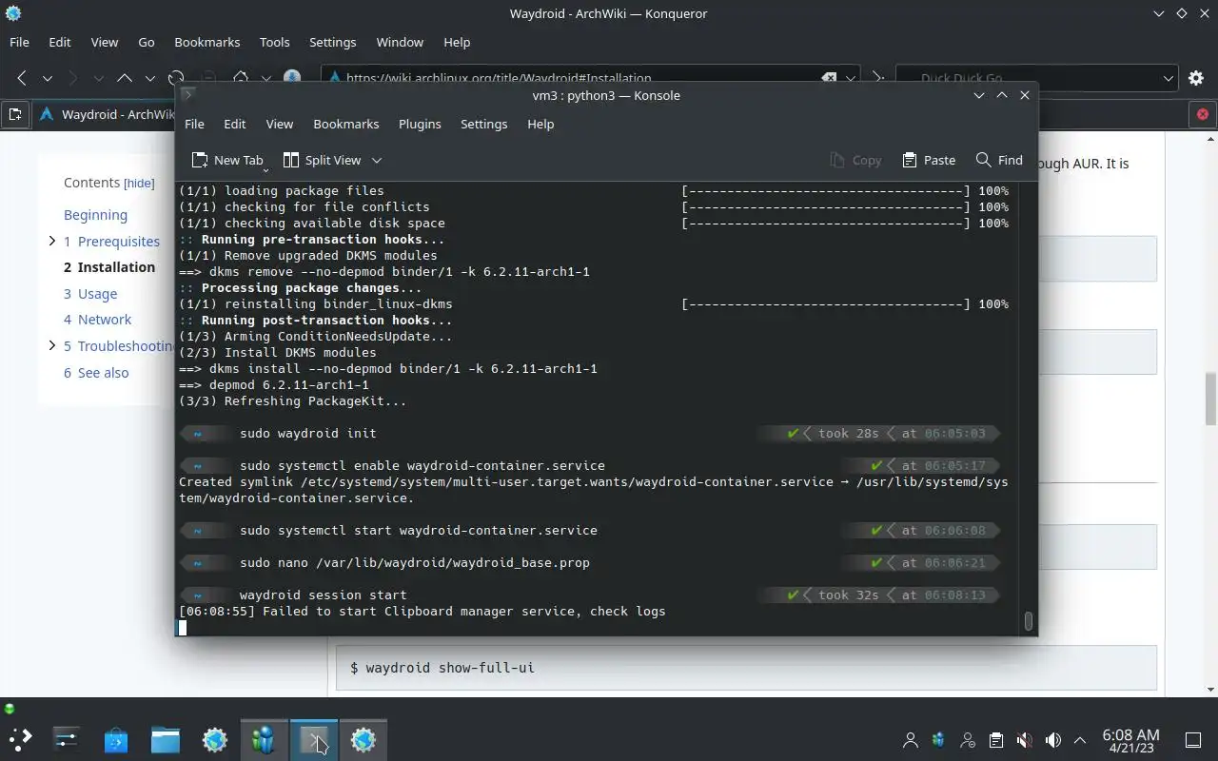Open a new tab in Konqueror
This screenshot has width=1218, height=761.
[15, 114]
